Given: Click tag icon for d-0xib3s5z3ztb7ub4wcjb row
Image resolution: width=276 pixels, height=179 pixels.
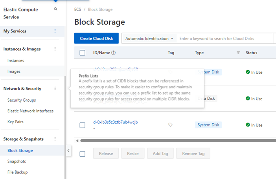Looking at the screenshot, I should click(x=170, y=125).
